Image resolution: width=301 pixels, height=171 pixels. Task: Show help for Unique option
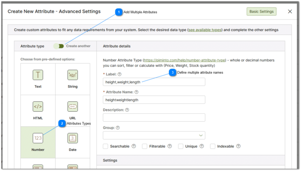(x=202, y=146)
